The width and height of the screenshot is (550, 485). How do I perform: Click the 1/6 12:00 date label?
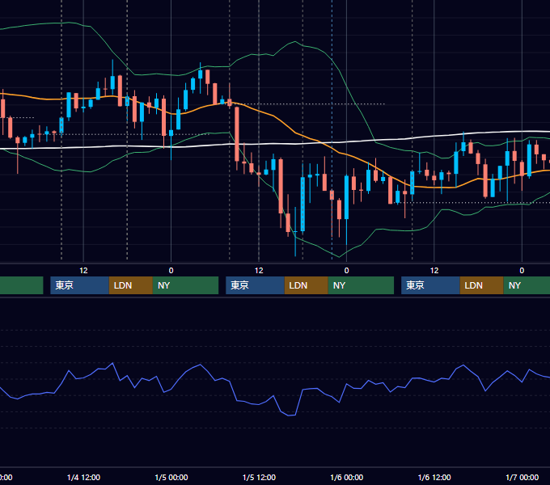coord(434,477)
